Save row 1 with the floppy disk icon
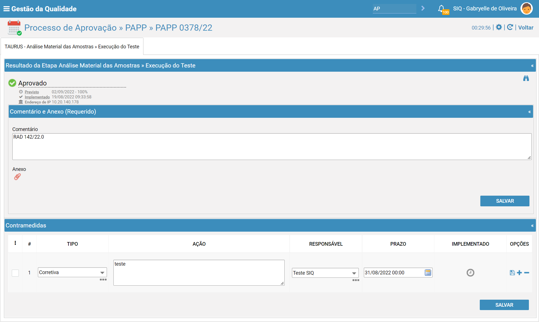 (512, 273)
